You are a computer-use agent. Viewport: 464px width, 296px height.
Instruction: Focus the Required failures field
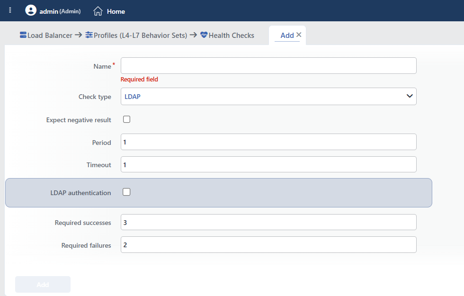coord(268,244)
